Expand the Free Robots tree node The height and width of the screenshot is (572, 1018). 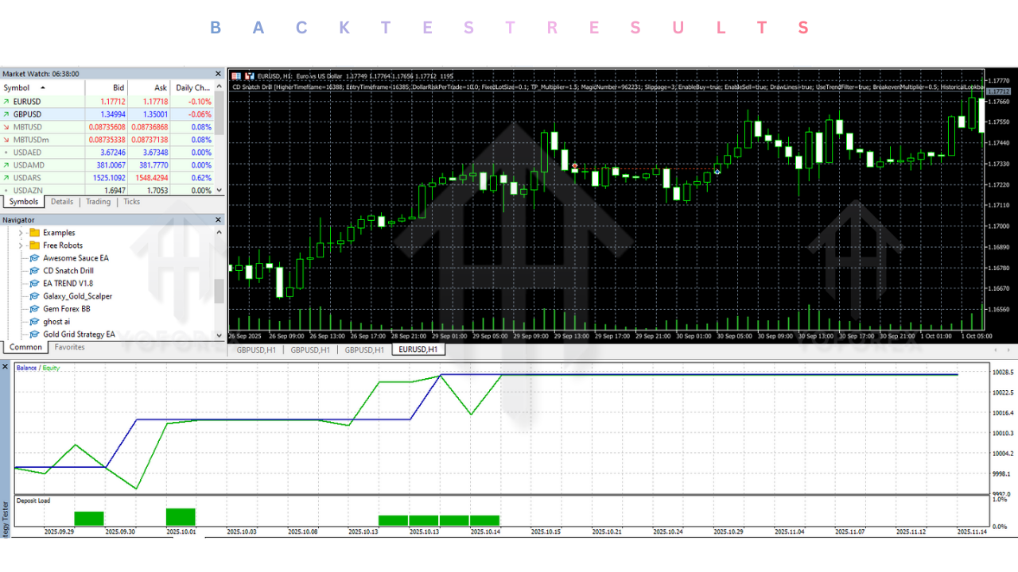pos(21,245)
